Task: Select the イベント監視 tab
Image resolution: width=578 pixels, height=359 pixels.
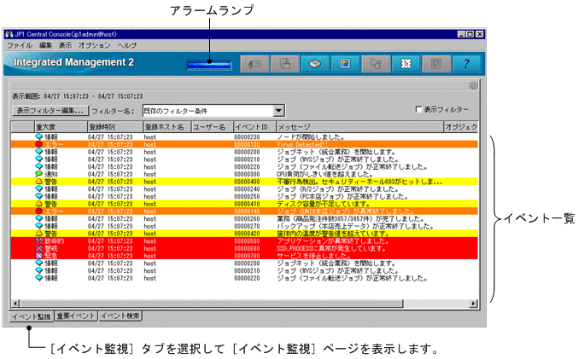Action: point(32,316)
